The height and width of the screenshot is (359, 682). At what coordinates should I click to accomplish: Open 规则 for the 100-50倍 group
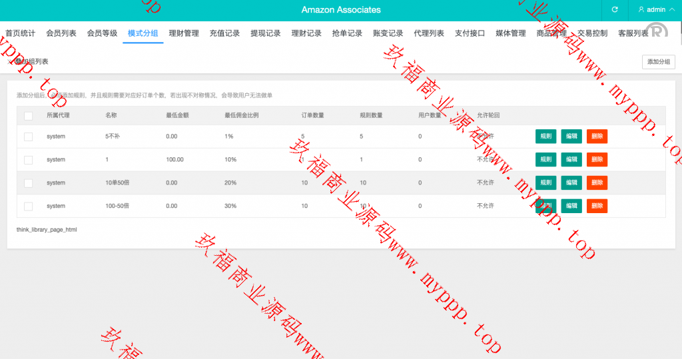coord(545,206)
